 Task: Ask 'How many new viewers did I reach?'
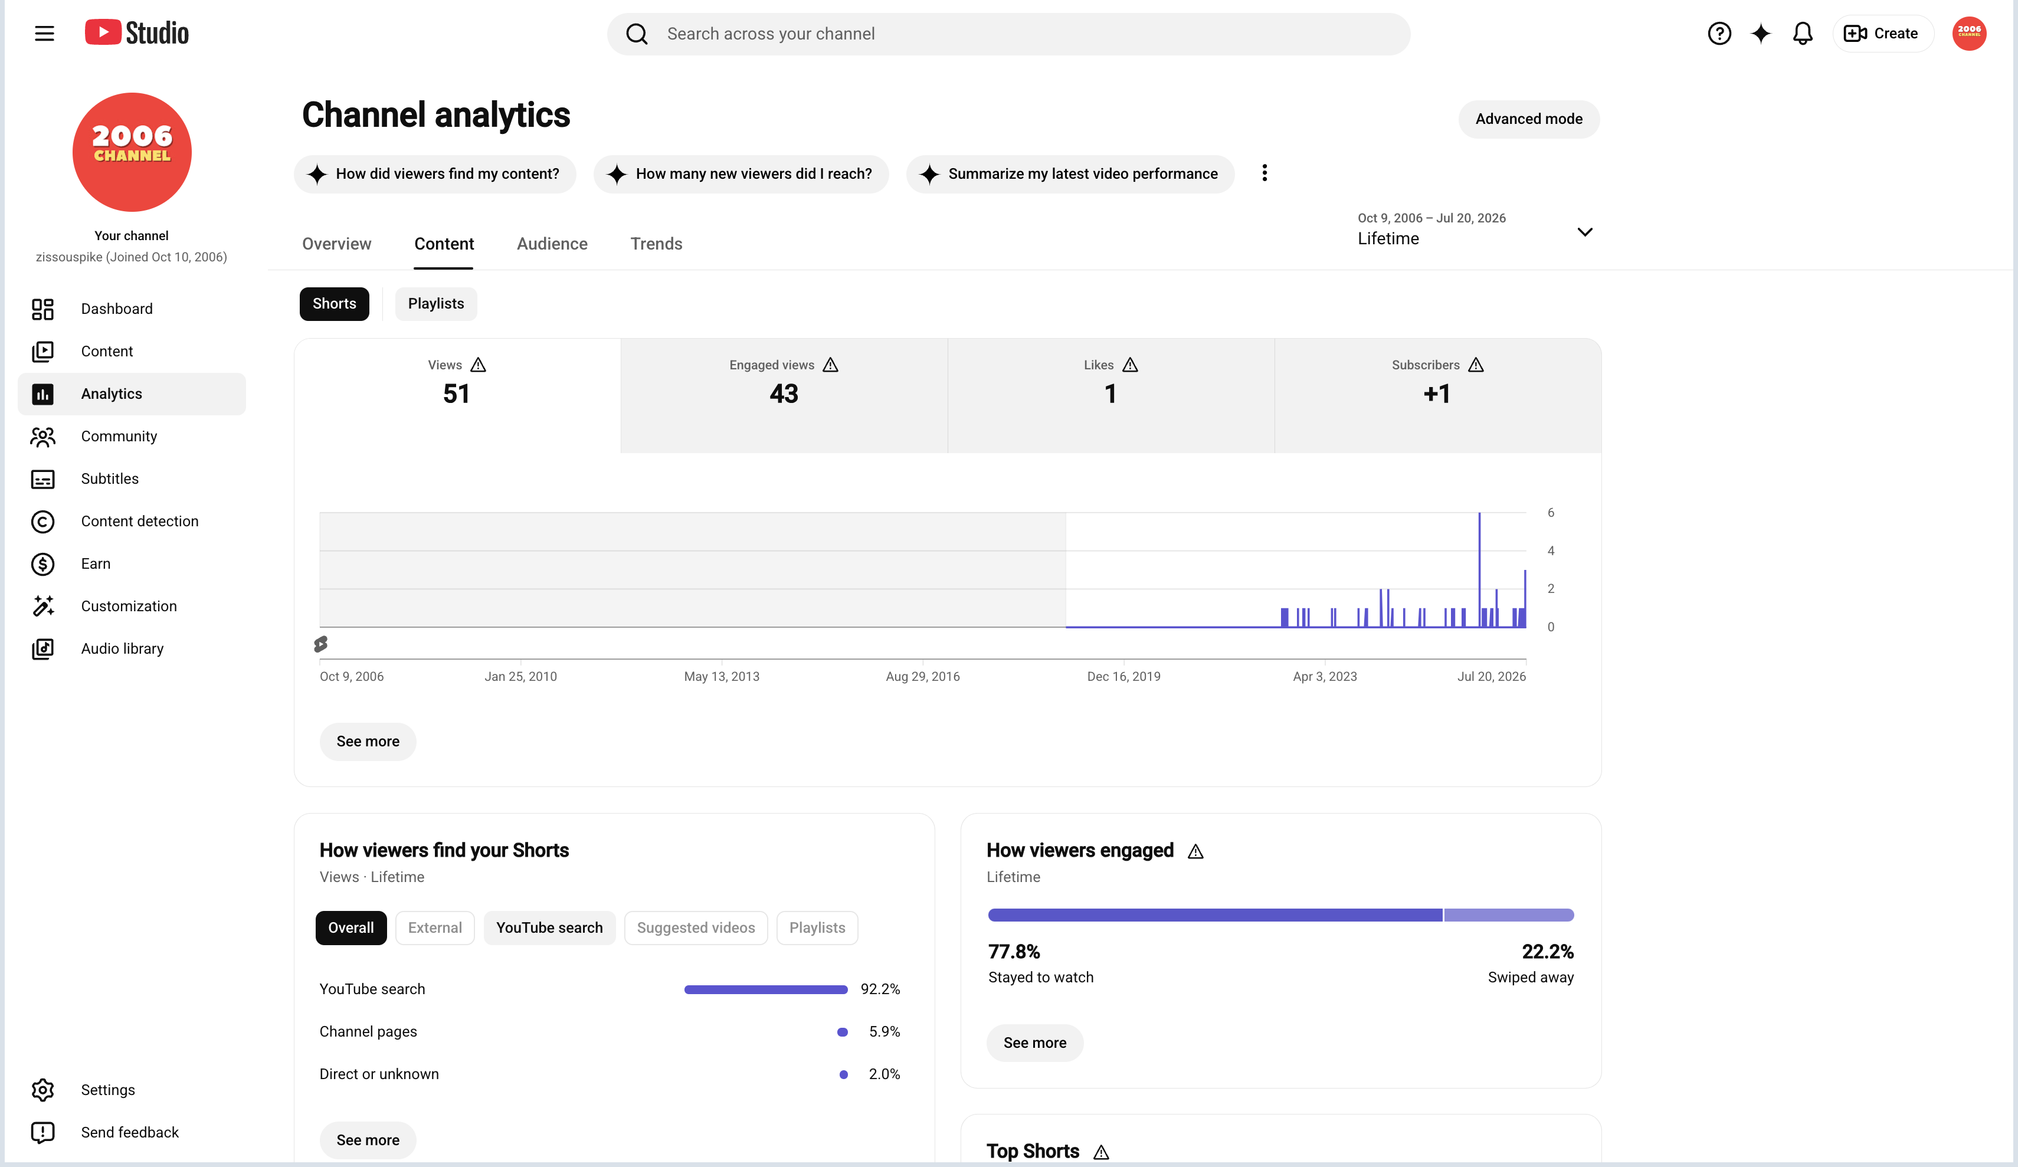741,174
